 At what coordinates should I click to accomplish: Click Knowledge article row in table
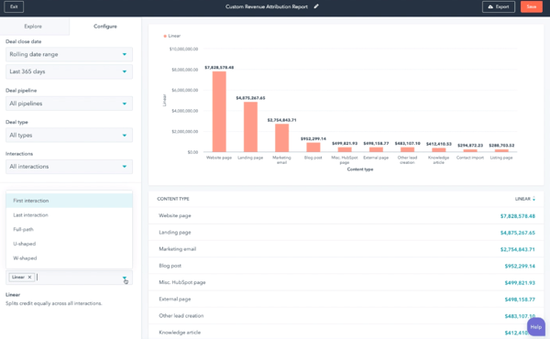(346, 332)
